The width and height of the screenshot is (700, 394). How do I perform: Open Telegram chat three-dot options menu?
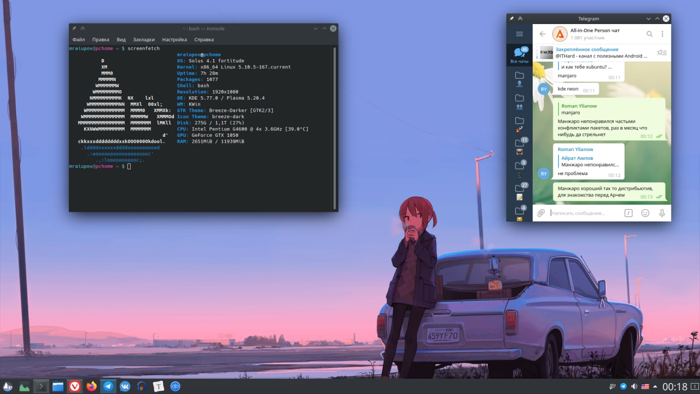[662, 34]
